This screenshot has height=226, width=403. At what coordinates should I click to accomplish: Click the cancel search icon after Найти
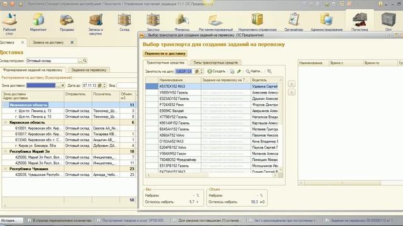270,71
